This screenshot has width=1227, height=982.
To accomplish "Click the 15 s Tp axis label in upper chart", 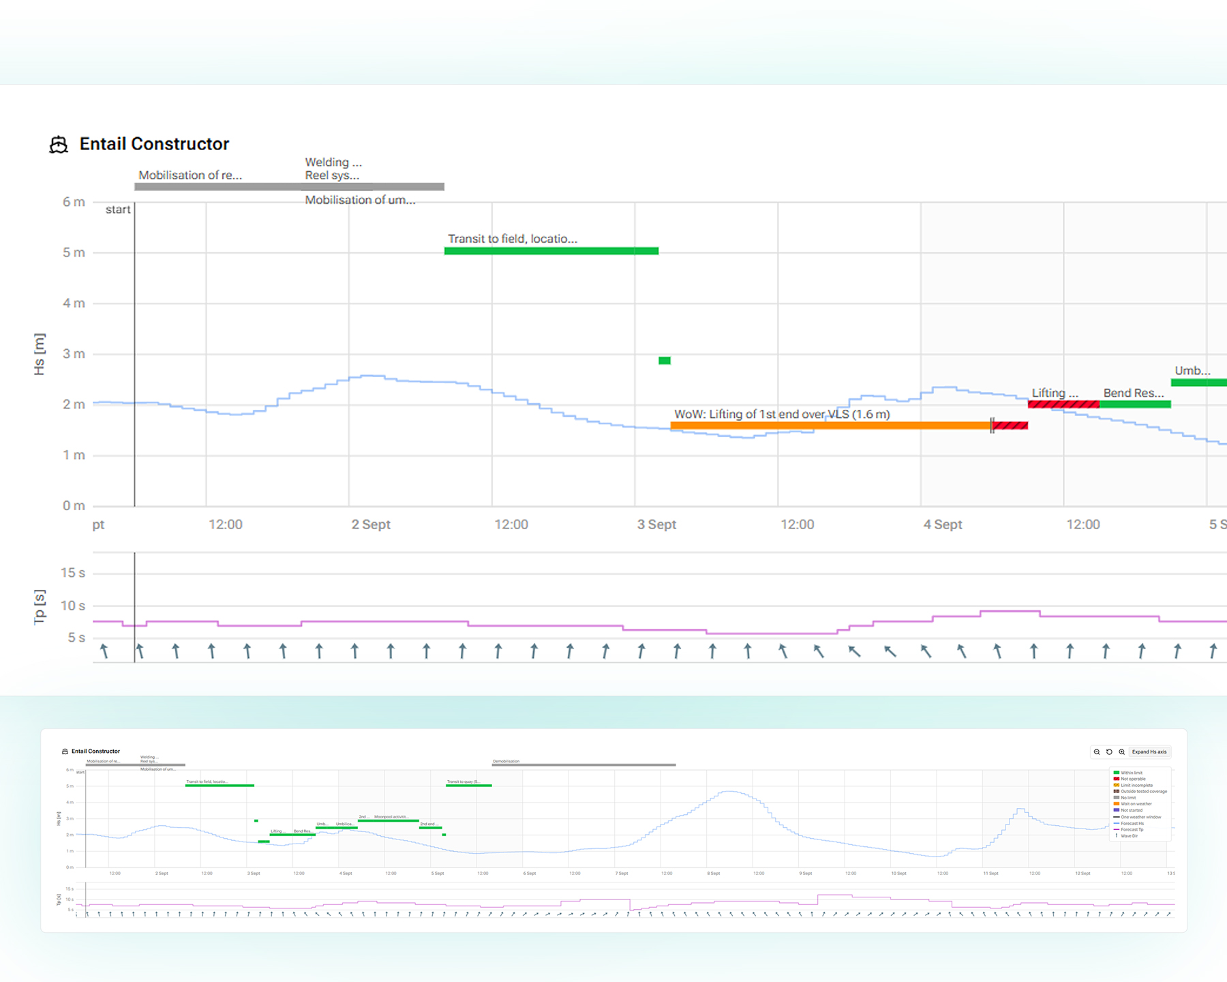I will [73, 573].
